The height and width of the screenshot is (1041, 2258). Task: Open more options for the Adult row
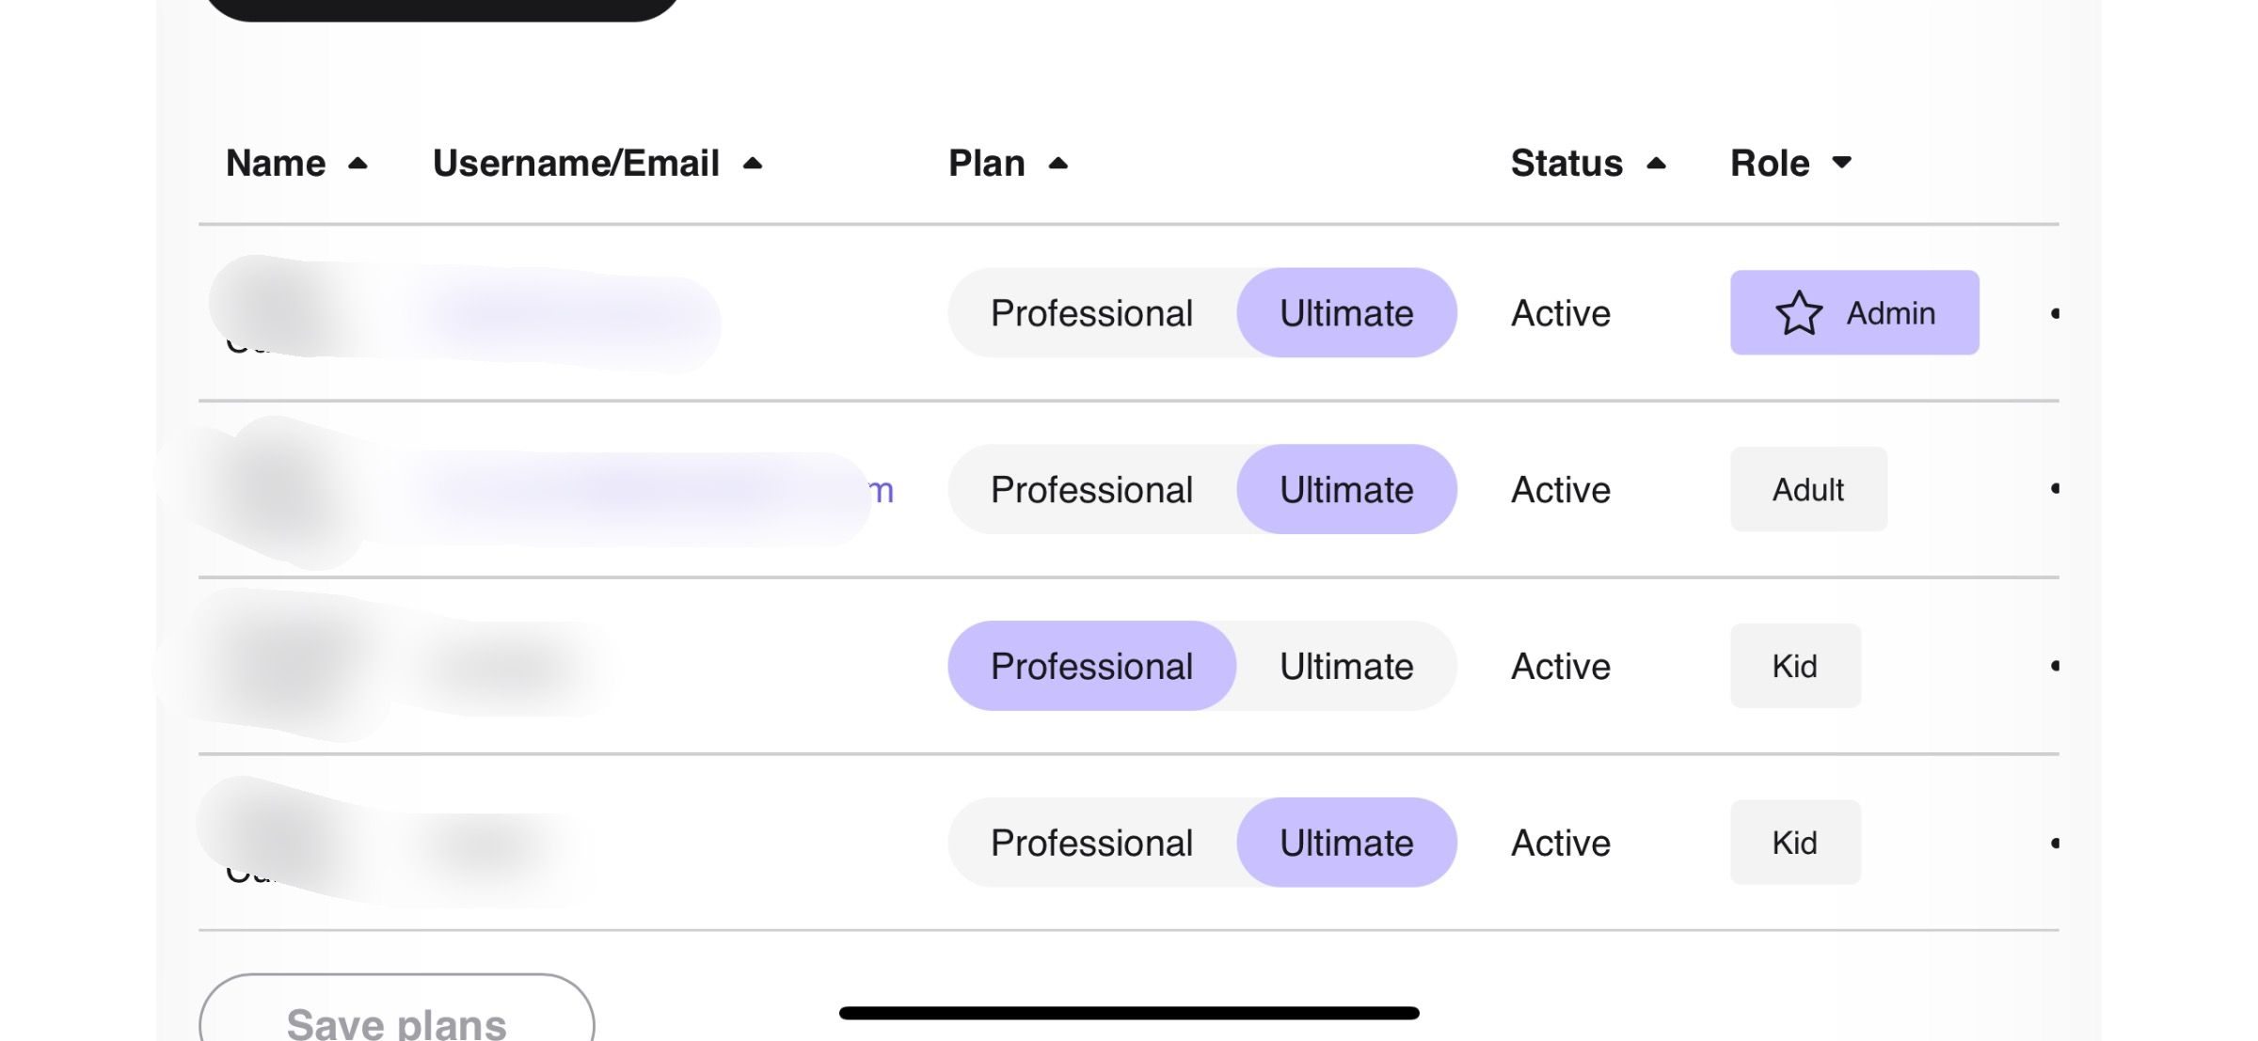(2054, 488)
